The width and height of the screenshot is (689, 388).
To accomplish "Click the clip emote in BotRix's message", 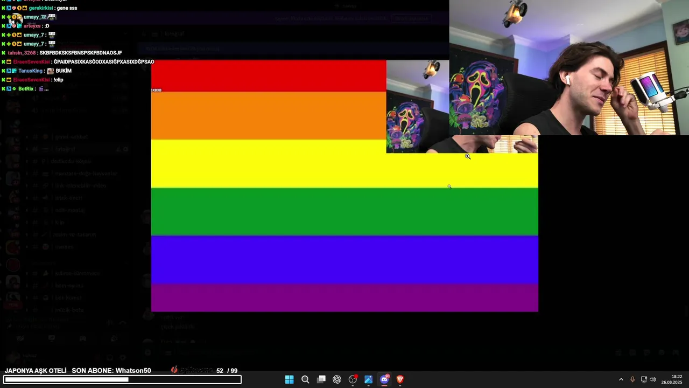I will click(41, 88).
